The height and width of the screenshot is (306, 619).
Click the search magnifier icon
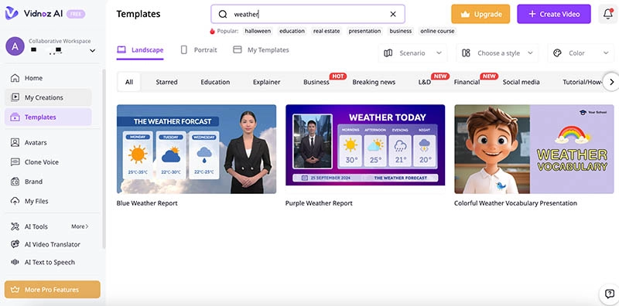pos(223,14)
